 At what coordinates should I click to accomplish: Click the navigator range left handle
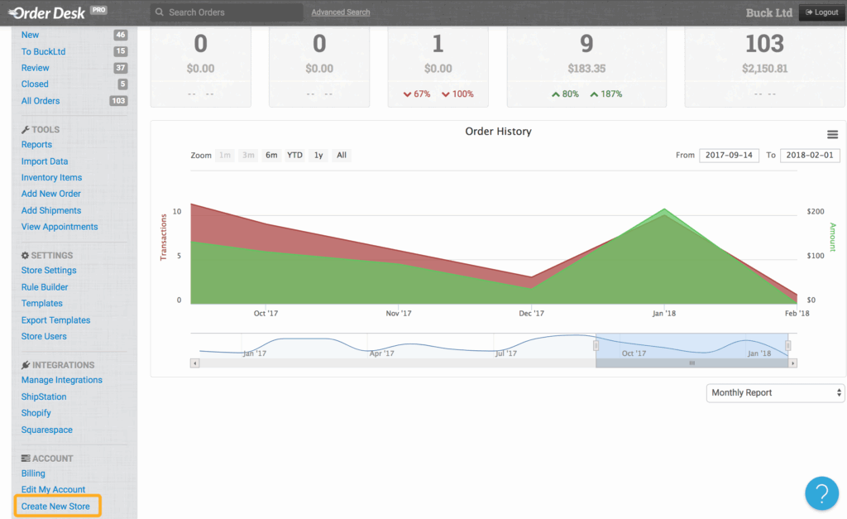(596, 346)
